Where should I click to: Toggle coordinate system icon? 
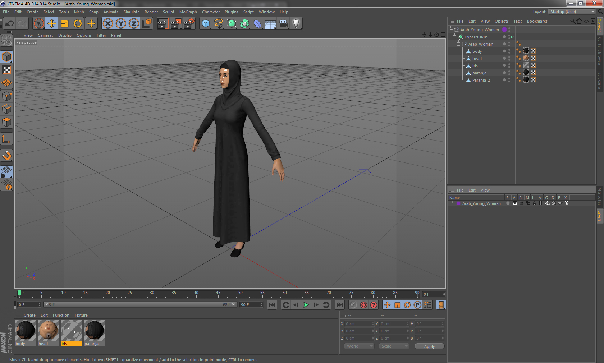(147, 24)
